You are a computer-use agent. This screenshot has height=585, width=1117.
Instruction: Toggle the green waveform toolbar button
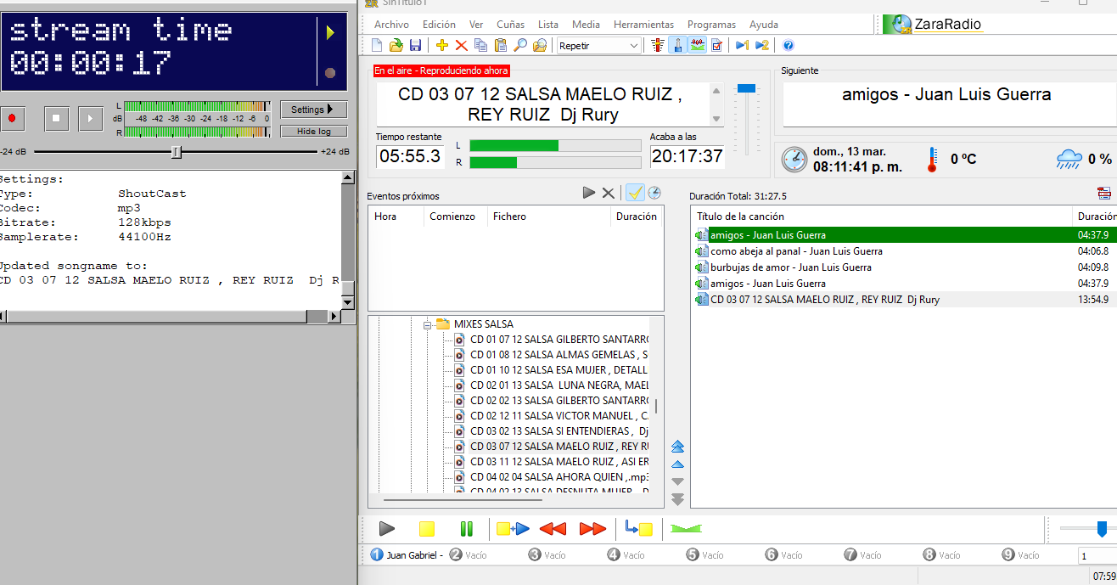(x=697, y=45)
